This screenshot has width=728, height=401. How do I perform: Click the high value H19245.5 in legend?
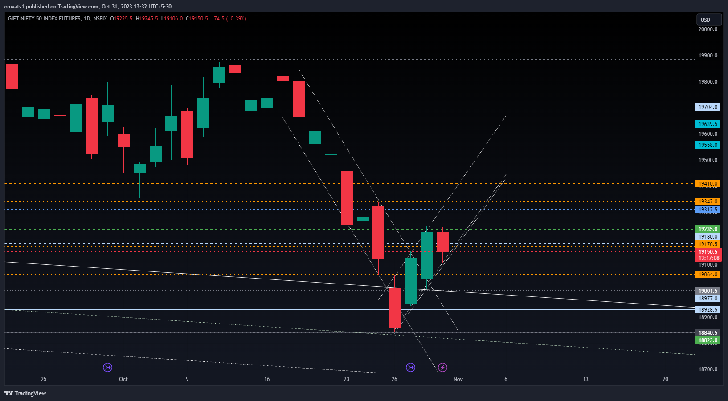[x=147, y=19]
